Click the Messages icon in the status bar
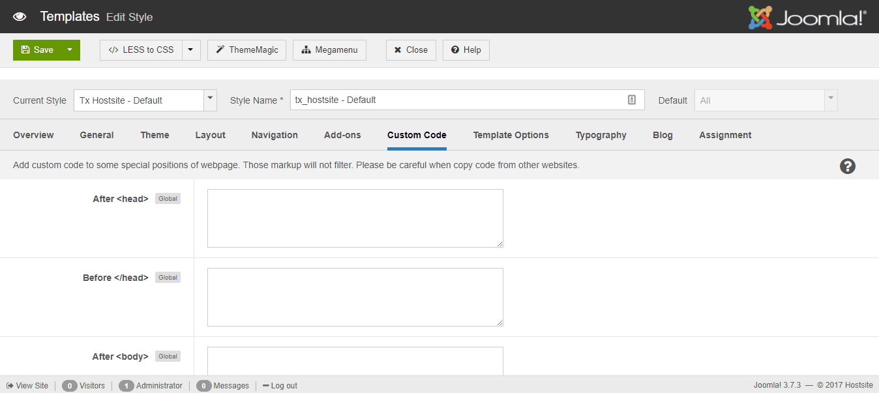 [203, 386]
